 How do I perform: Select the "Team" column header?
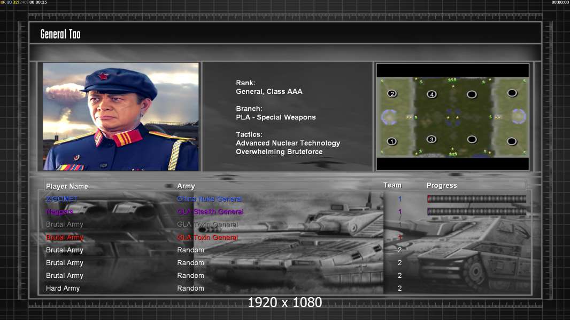click(x=392, y=185)
